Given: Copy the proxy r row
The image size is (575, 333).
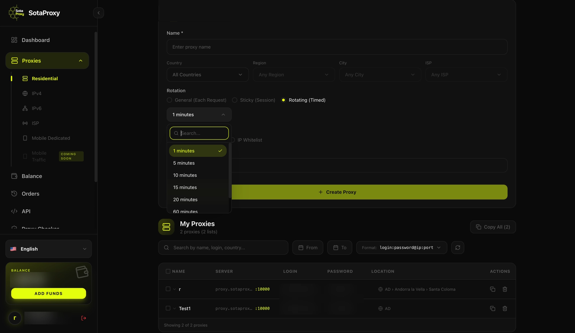Looking at the screenshot, I should [492, 289].
